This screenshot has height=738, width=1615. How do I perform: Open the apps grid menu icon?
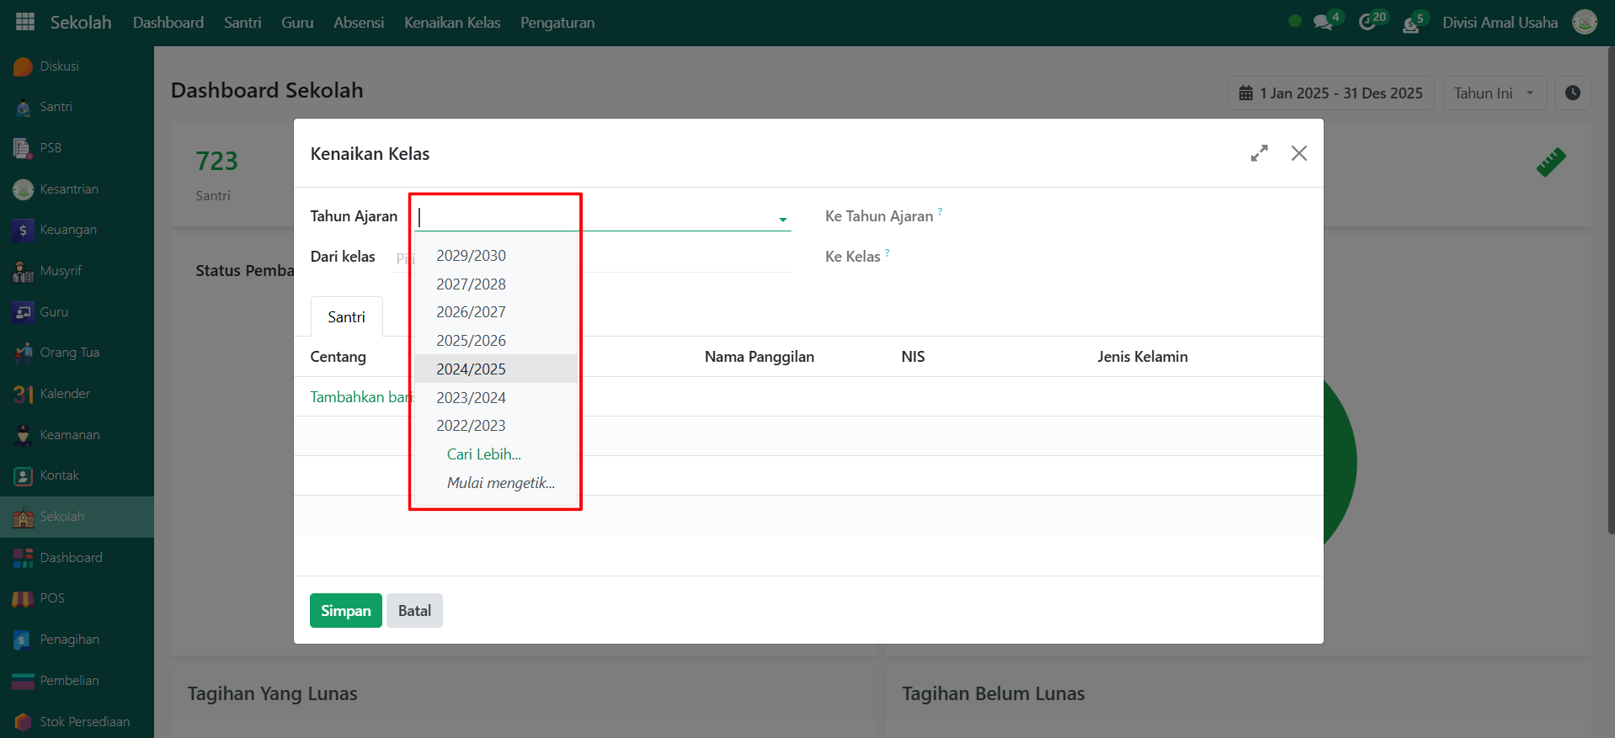coord(25,22)
